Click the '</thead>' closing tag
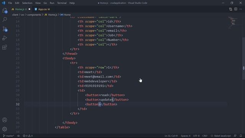Screen dimensions: 245x138 (x=70, y=54)
